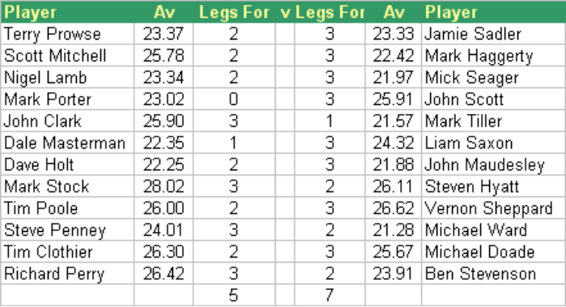Click the Jamie Sadler name cell

click(x=493, y=34)
